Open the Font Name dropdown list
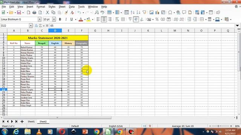The image size is (241, 135). [40, 19]
